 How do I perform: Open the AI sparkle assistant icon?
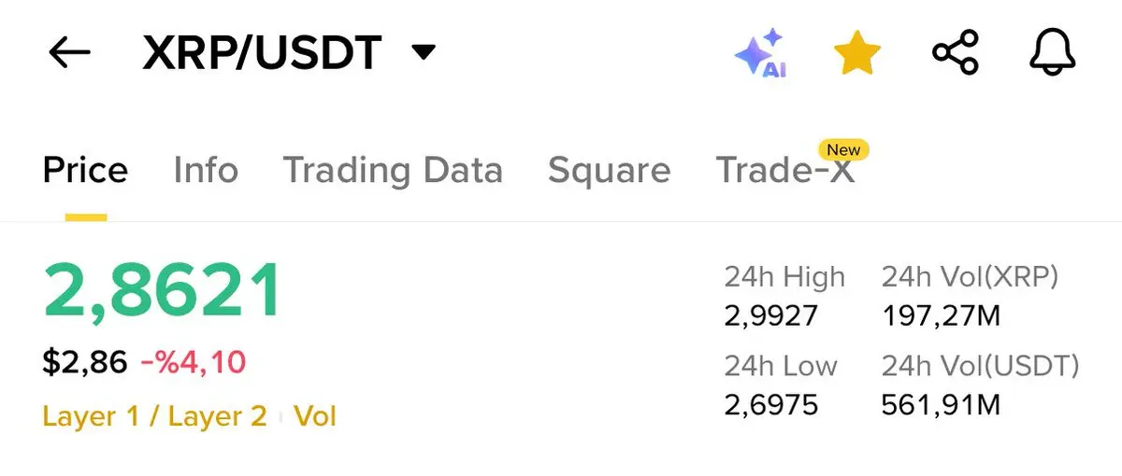click(x=760, y=53)
